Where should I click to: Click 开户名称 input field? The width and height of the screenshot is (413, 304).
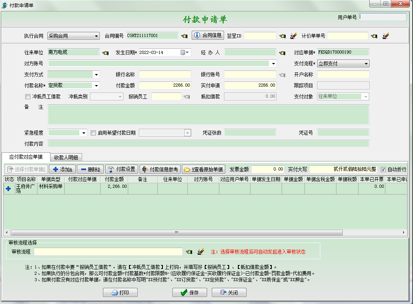[343, 74]
